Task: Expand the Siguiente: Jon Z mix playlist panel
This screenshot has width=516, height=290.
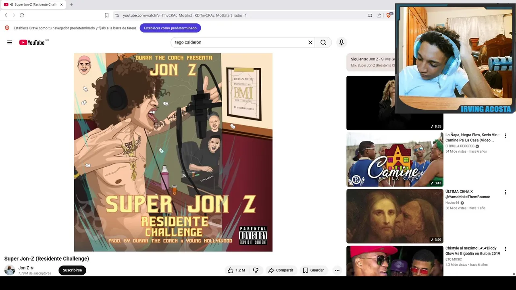Action: point(371,62)
